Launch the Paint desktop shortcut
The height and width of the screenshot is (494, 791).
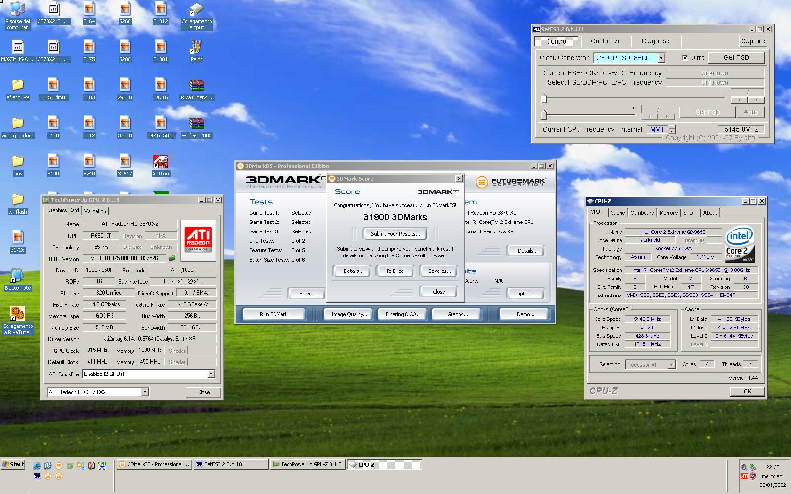pyautogui.click(x=196, y=51)
